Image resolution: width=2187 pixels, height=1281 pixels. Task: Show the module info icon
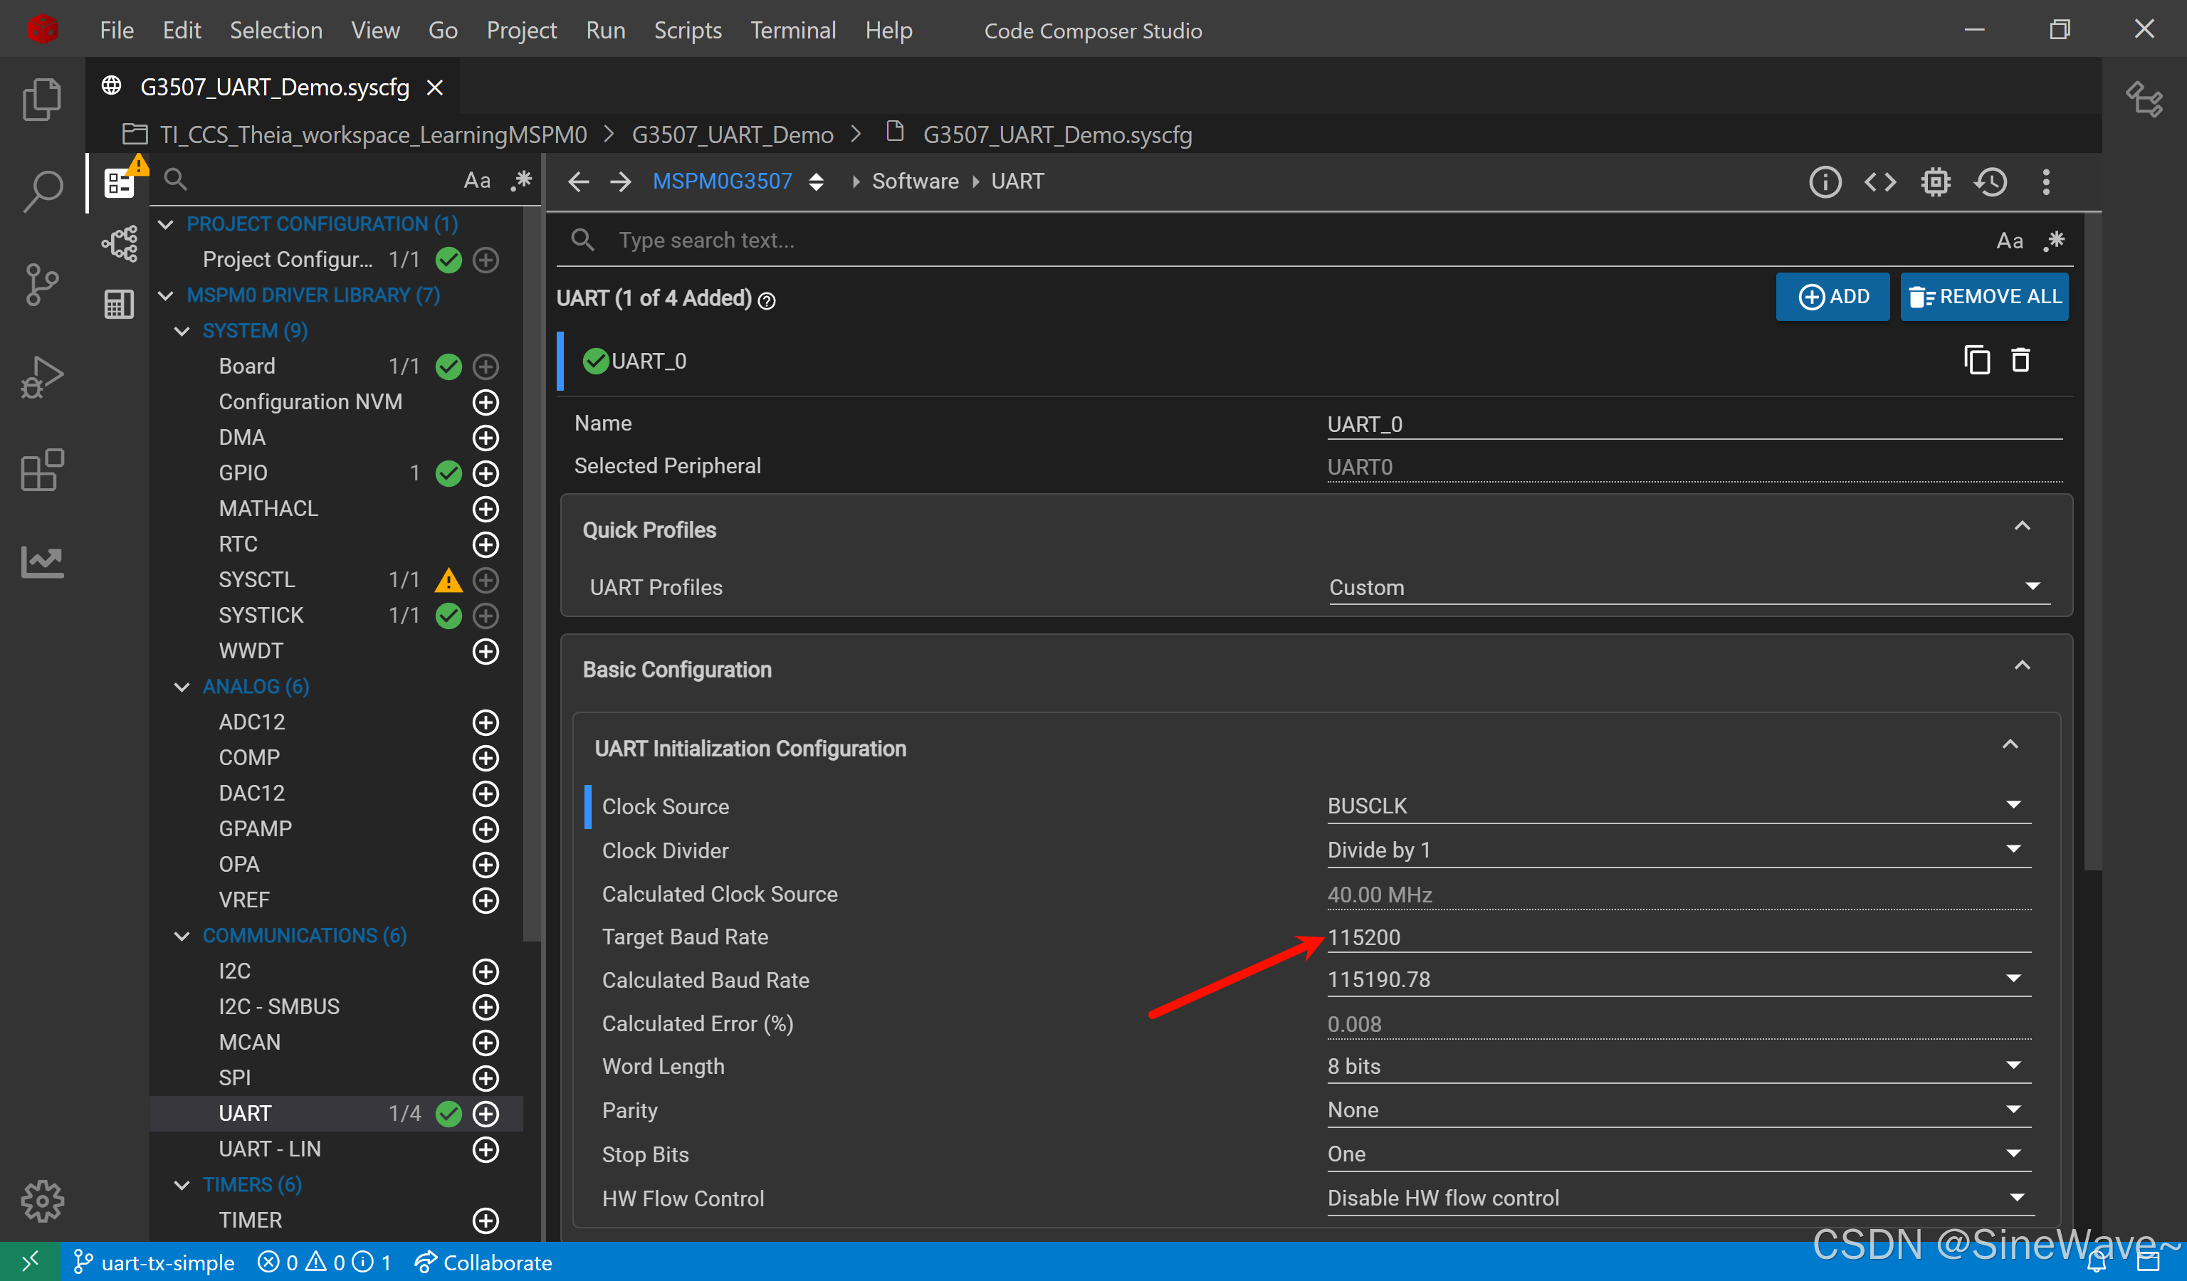[1824, 181]
